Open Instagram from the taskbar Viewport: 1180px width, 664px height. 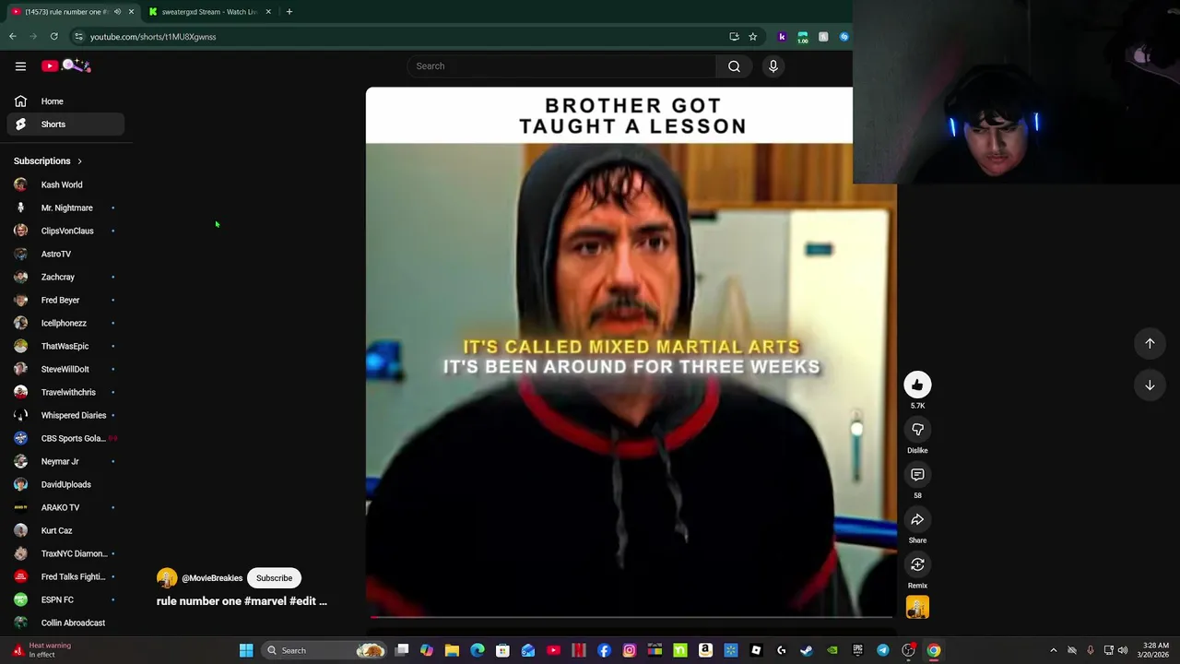coord(630,650)
